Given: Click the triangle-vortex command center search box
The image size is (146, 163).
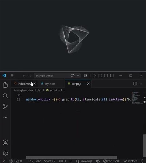Looking at the screenshot, I should [x=57, y=76].
